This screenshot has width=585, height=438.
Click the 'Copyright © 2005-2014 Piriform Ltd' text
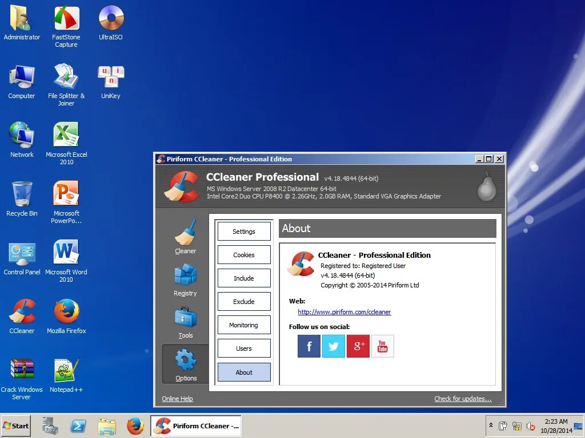tap(370, 285)
